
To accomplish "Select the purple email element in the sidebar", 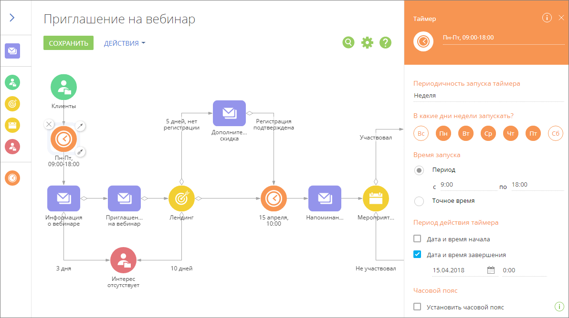I will 12,50.
